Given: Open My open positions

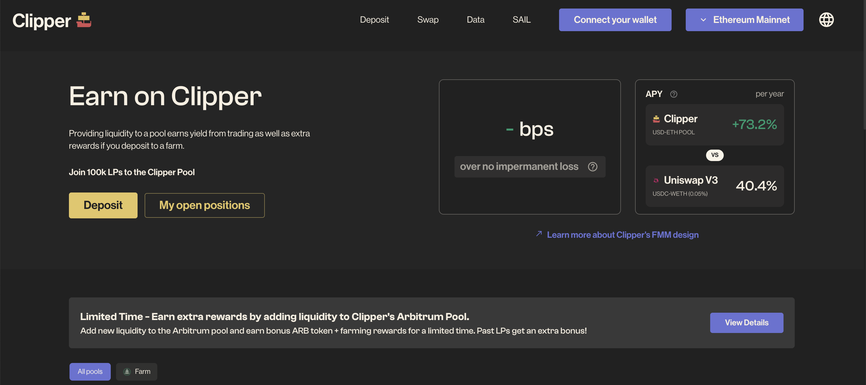Looking at the screenshot, I should point(204,205).
